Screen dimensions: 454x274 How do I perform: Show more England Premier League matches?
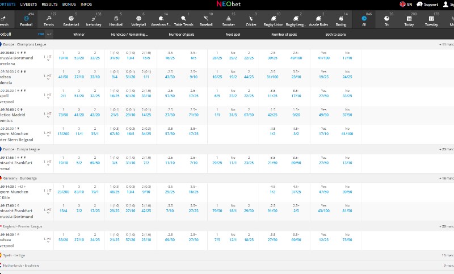pyautogui.click(x=446, y=226)
